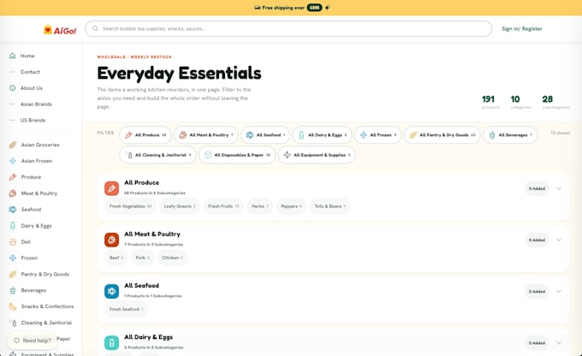Screen dimensions: 582x356
Task: Expand the All Meat & Poultry section chevron
Action: [x=559, y=240]
